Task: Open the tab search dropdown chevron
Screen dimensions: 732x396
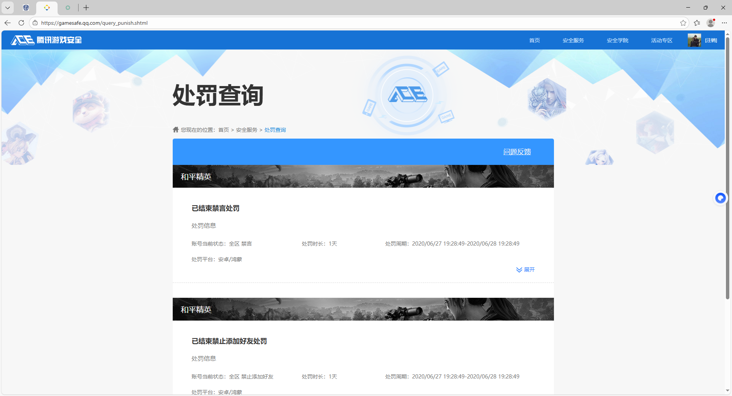Action: click(x=8, y=8)
